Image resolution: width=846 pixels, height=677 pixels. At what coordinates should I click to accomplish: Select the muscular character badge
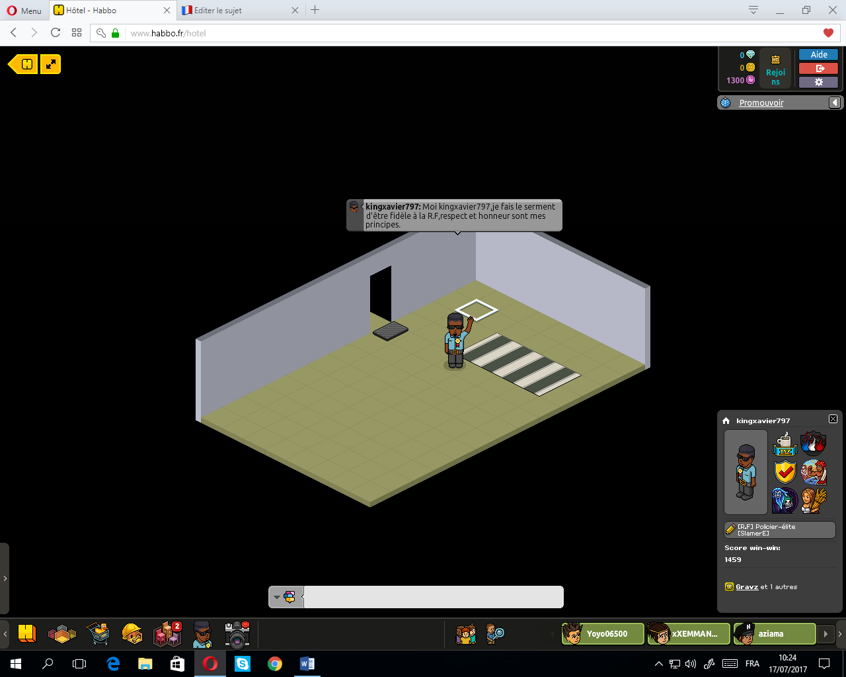(x=813, y=472)
